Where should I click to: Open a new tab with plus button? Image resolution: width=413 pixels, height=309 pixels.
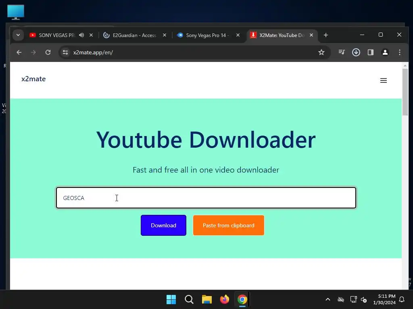point(326,35)
